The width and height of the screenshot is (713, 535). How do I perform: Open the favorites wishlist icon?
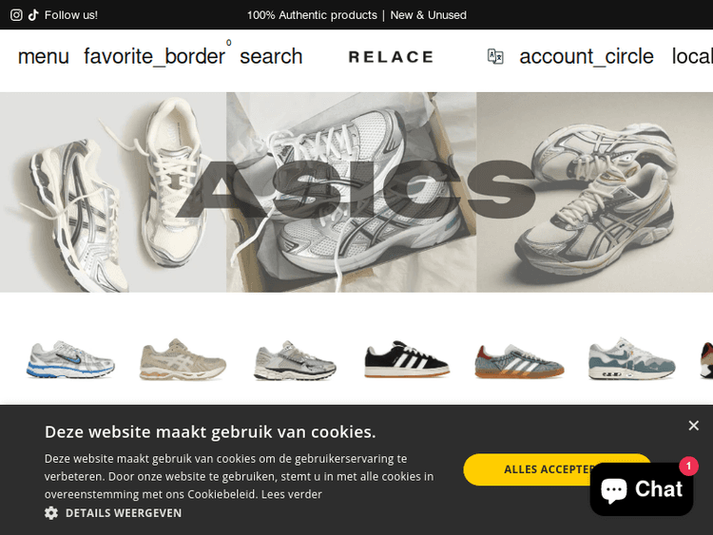(x=155, y=56)
